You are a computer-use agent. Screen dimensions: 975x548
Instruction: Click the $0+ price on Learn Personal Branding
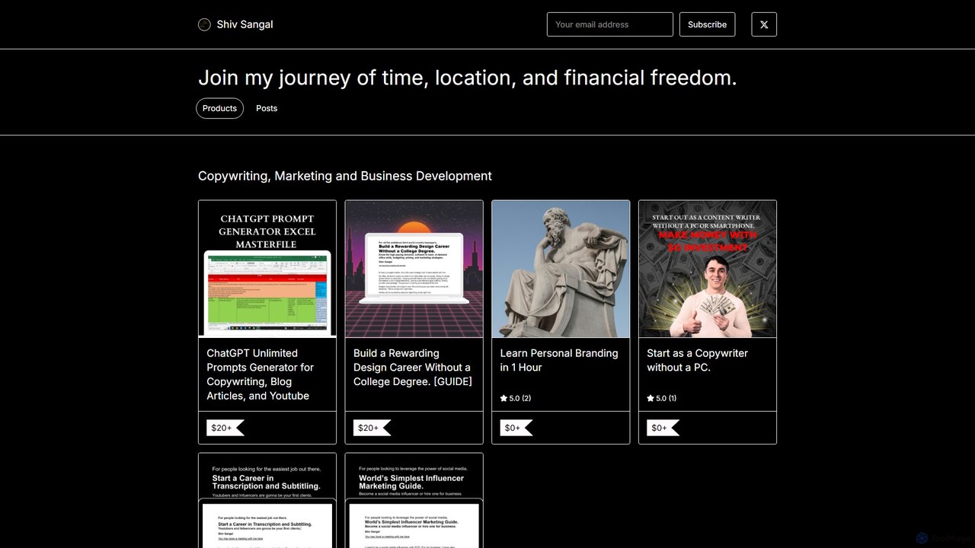click(x=516, y=428)
